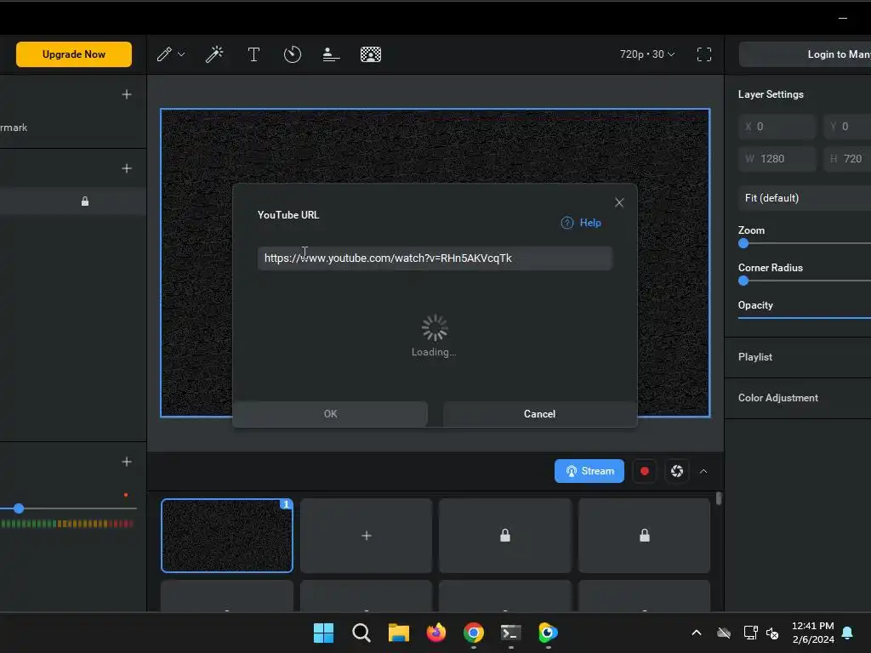Open the Fit (default) dropdown
Image resolution: width=871 pixels, height=653 pixels.
pyautogui.click(x=805, y=198)
